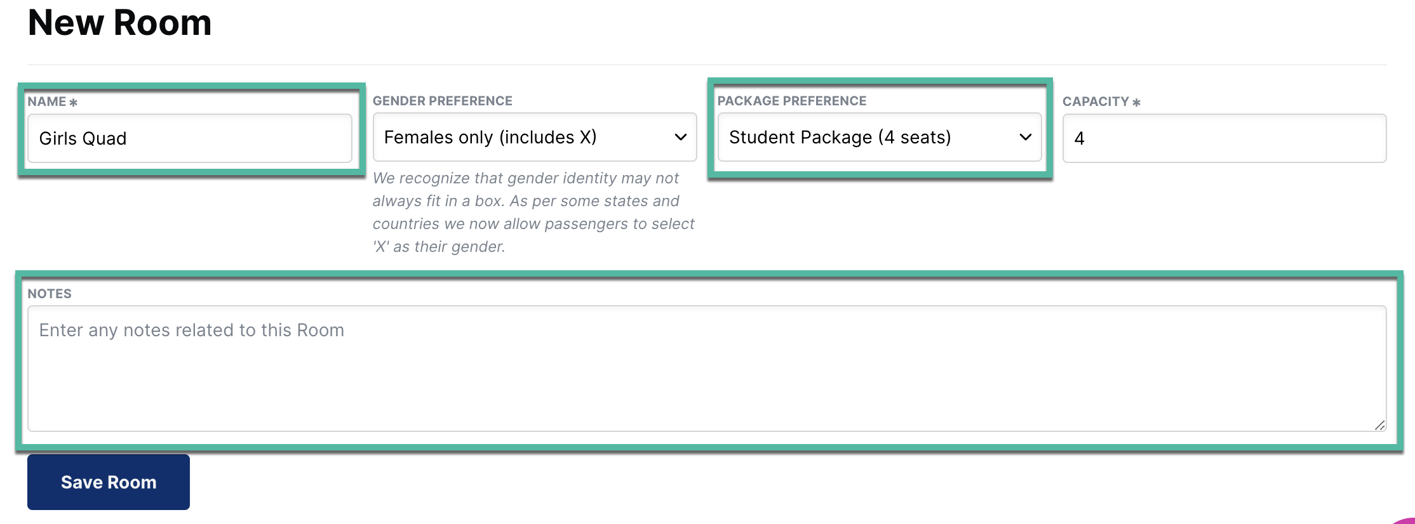
Task: Focus the Name field containing 'Girls Quad'
Action: click(x=189, y=138)
